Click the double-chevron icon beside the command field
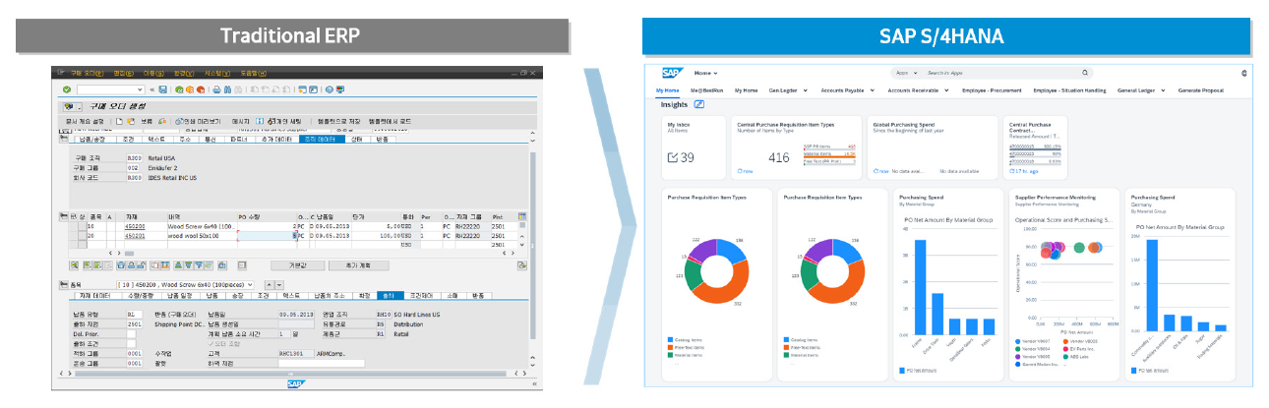The image size is (1269, 408). tap(152, 89)
